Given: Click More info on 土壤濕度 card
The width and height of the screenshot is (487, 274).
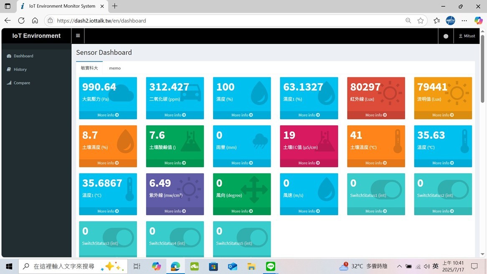Looking at the screenshot, I should [108, 163].
